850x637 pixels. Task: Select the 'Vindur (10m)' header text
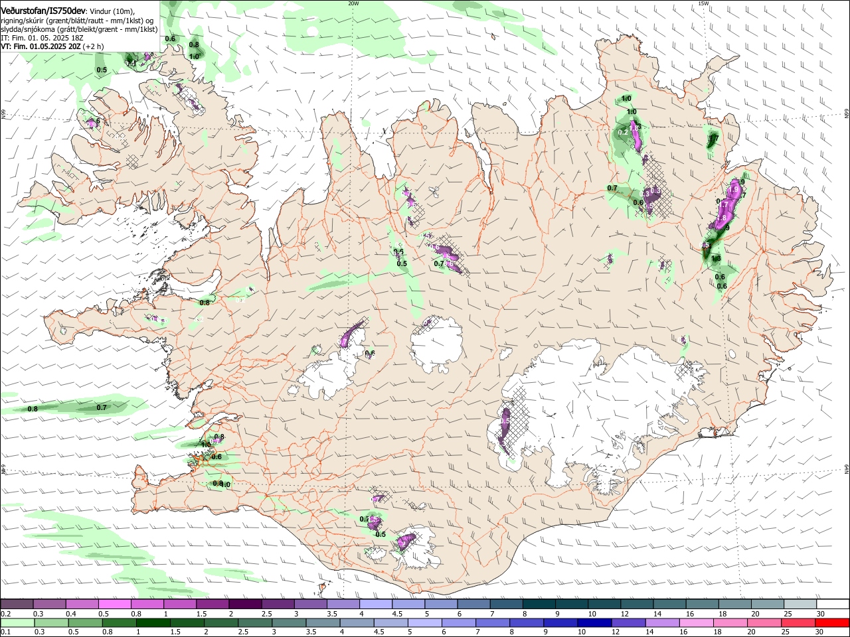coord(112,10)
